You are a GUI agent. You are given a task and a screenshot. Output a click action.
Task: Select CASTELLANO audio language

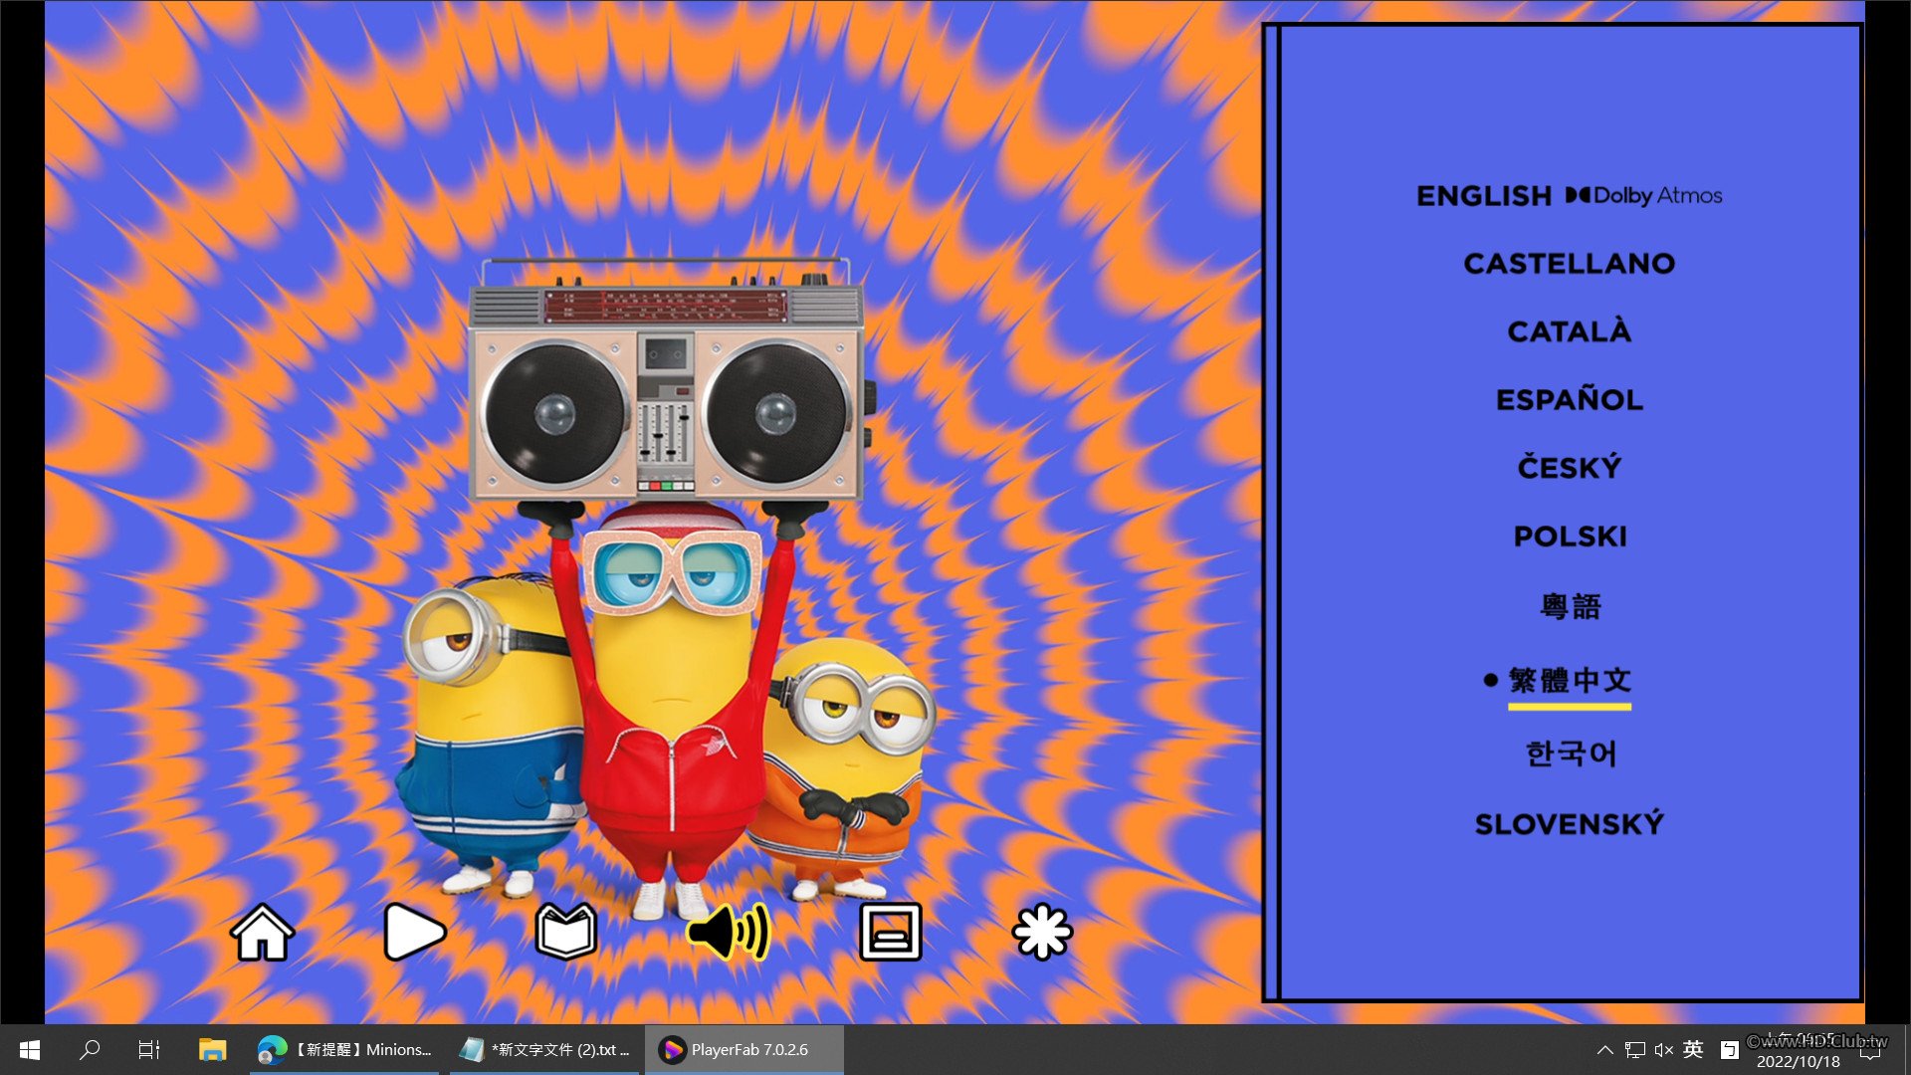click(x=1569, y=264)
